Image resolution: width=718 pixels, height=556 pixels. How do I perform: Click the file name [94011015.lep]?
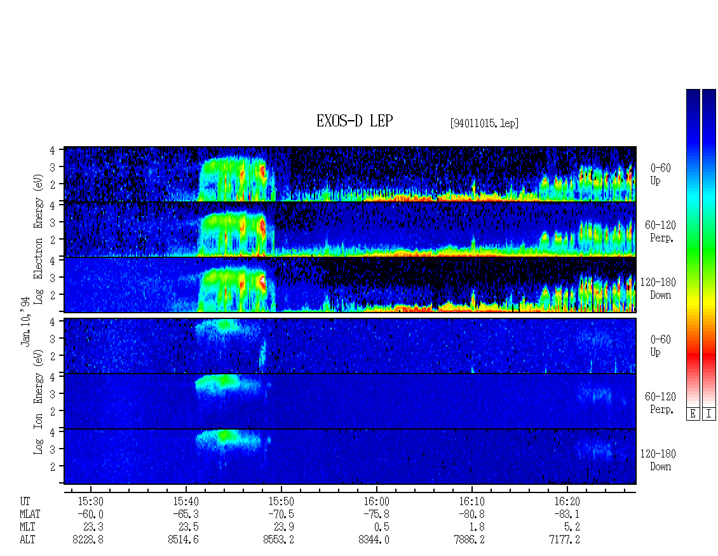(484, 123)
